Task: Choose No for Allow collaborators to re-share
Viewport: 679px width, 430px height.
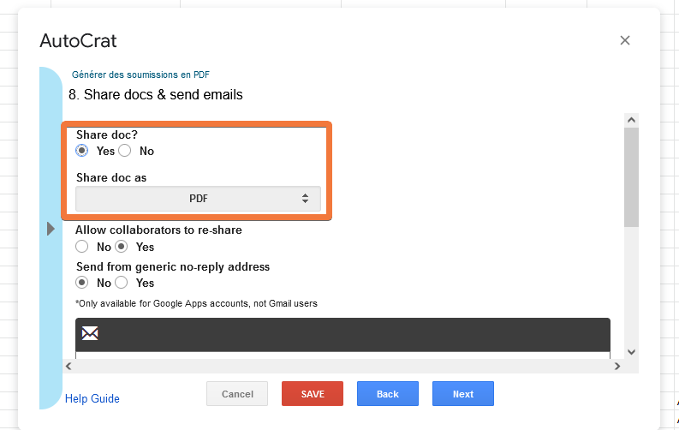Action: coord(82,247)
